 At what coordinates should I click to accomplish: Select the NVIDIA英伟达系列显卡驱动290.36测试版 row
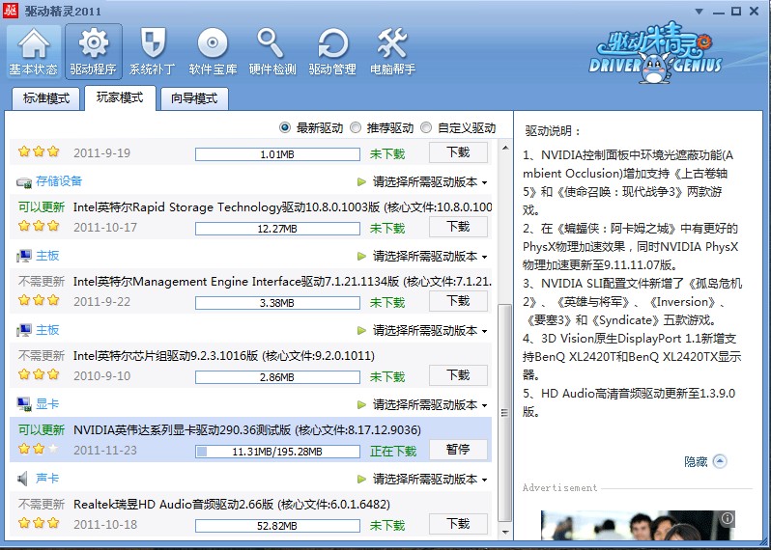coord(251,440)
